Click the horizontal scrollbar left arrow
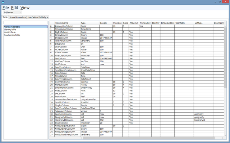The image size is (230, 143). click(82, 138)
